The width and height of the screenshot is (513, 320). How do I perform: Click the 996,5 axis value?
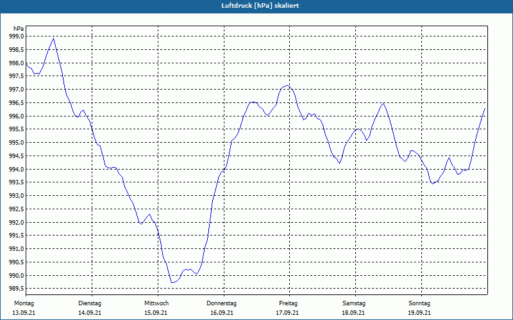pos(17,103)
